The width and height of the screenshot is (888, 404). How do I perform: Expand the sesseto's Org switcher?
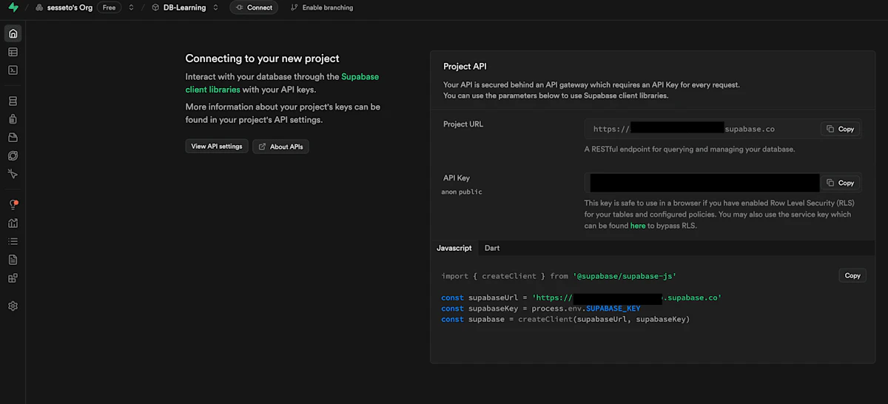131,7
